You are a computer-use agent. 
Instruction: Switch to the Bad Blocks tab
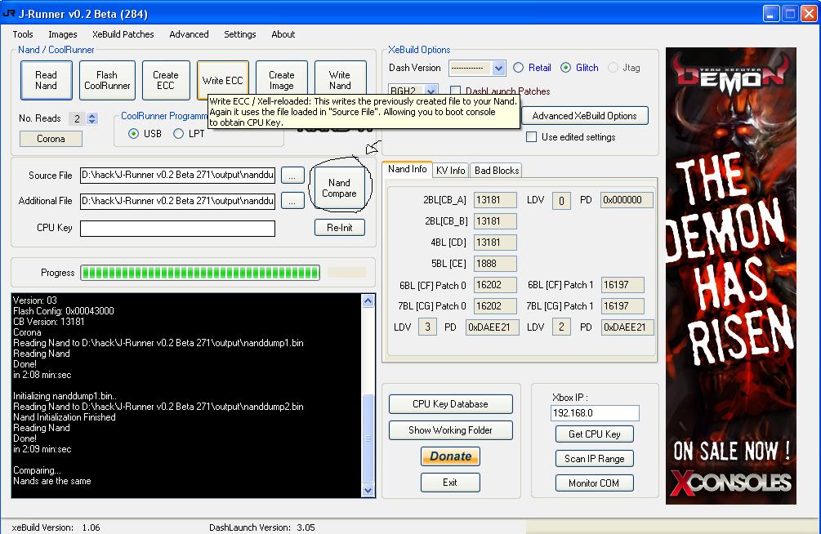(497, 170)
